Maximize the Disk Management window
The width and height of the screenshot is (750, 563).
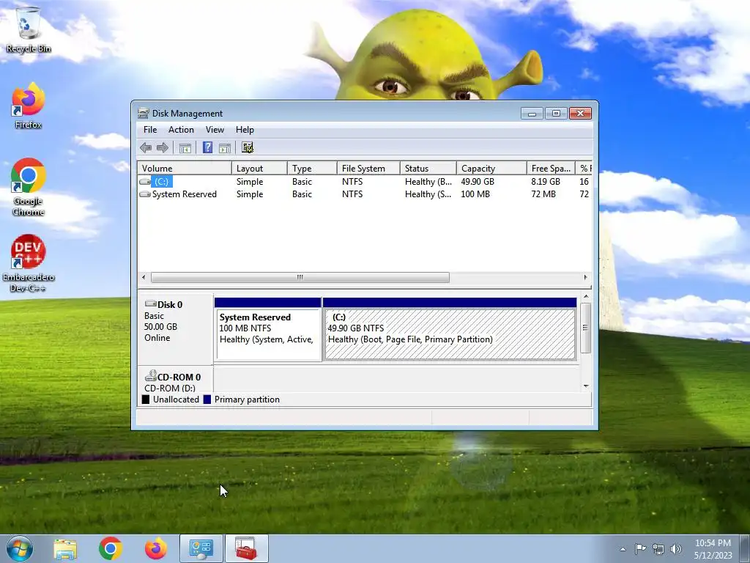[556, 114]
